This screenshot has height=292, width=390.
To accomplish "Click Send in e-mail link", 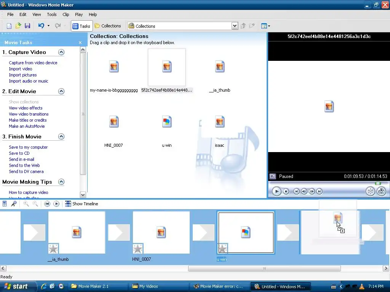I will tap(21, 159).
